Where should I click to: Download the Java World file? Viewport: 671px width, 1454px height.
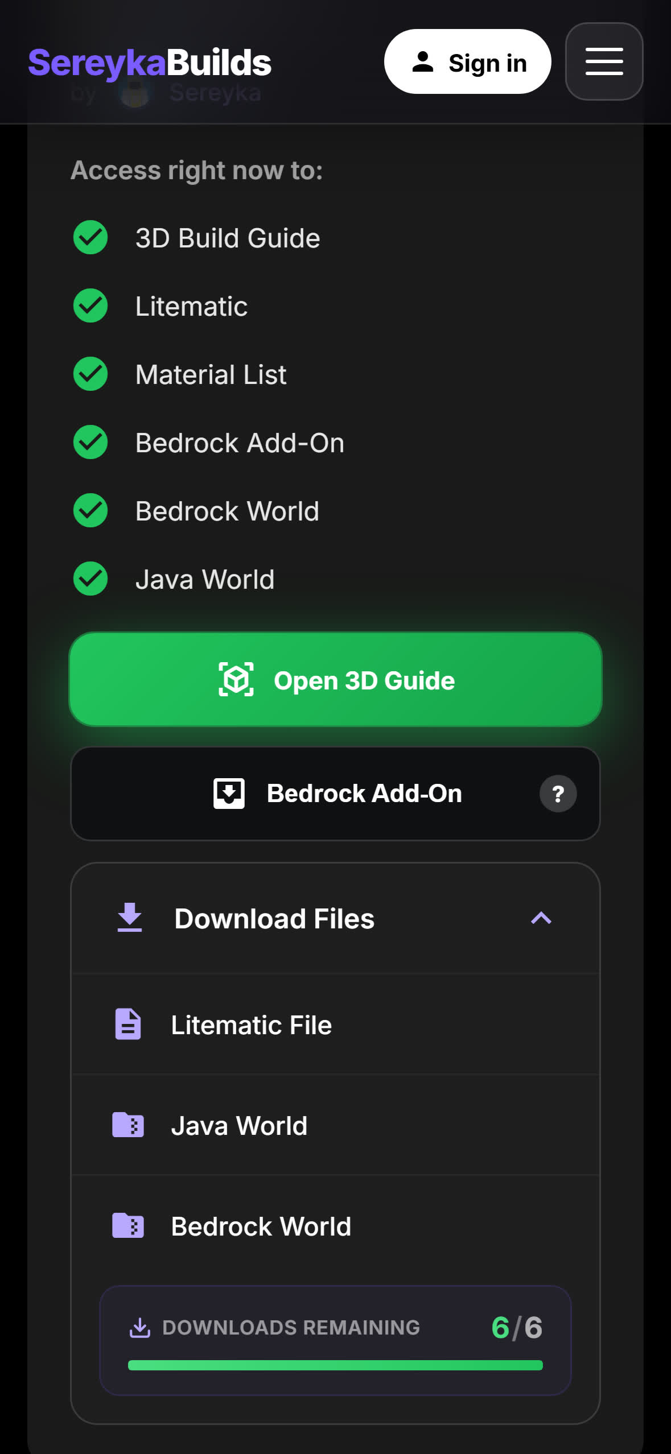point(335,1125)
